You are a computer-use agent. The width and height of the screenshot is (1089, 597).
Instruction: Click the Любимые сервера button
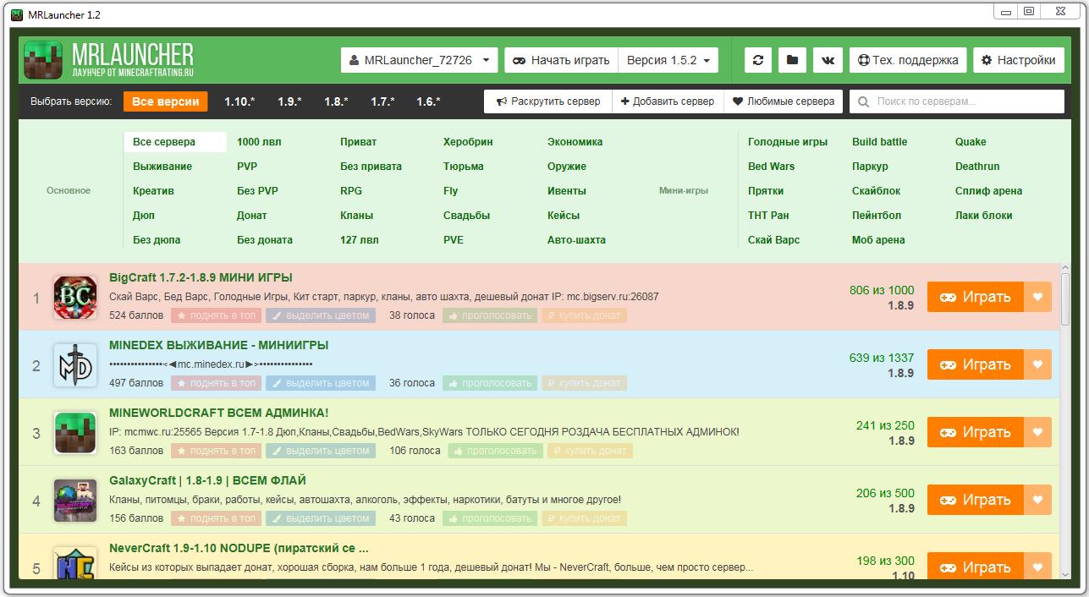(784, 101)
